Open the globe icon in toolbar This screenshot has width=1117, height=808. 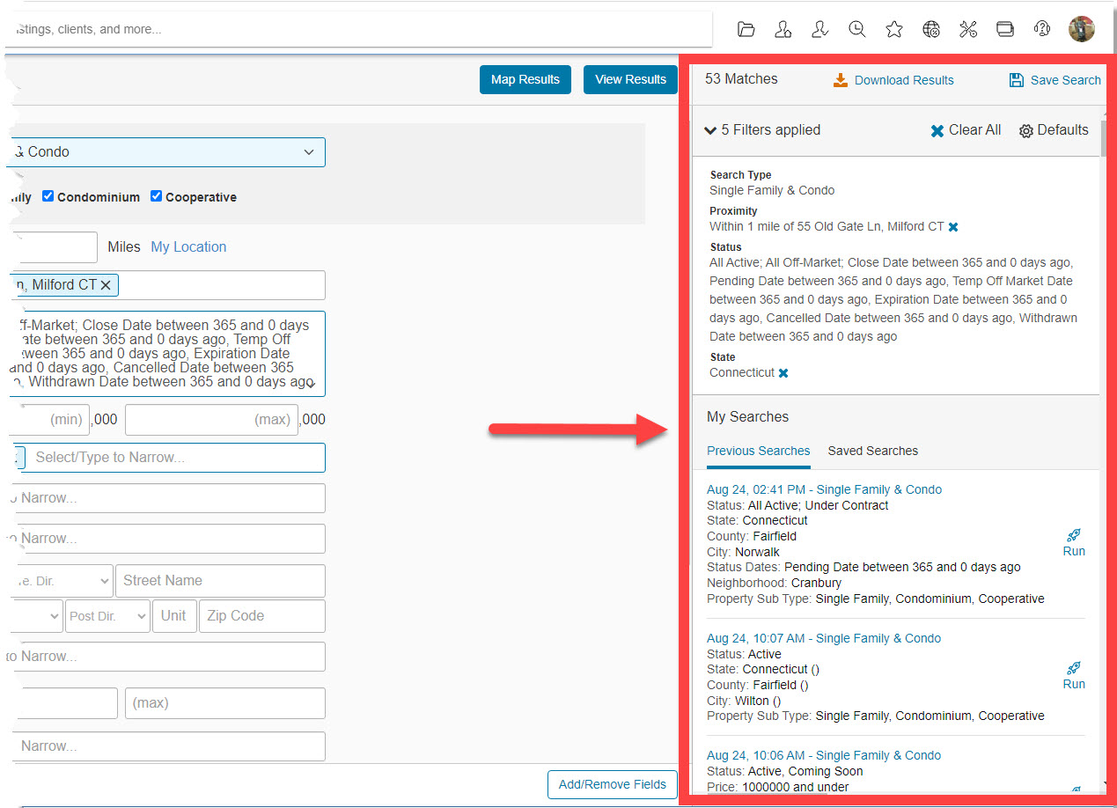931,29
